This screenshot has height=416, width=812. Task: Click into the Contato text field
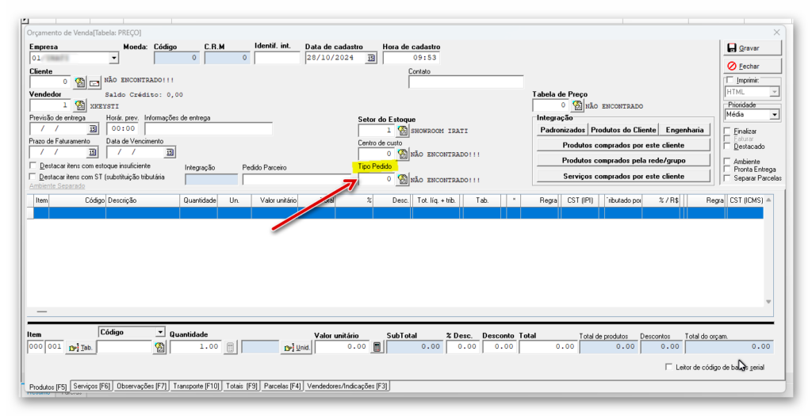pyautogui.click(x=465, y=82)
